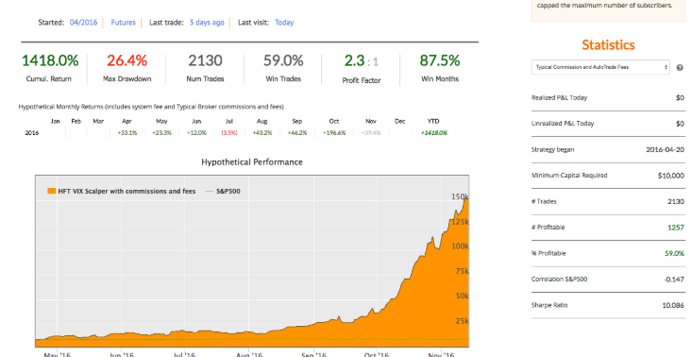Click the May +23.3% monthly return
Viewport: 692px width, 357px height.
(x=161, y=133)
